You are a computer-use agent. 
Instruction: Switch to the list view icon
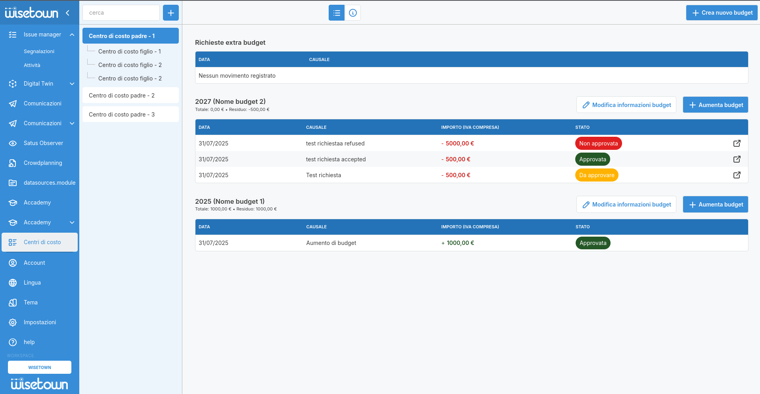click(x=337, y=13)
